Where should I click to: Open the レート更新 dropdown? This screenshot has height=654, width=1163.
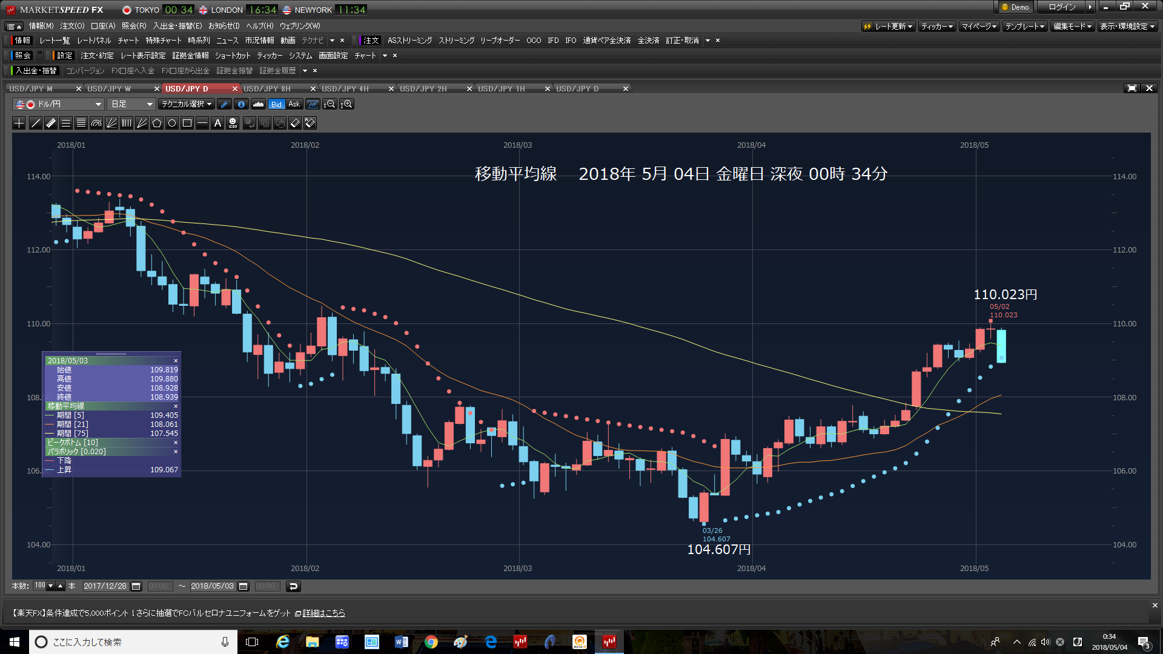click(889, 27)
